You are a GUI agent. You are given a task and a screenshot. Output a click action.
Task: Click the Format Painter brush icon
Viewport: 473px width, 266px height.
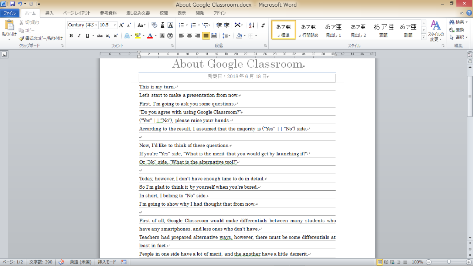pyautogui.click(x=22, y=38)
